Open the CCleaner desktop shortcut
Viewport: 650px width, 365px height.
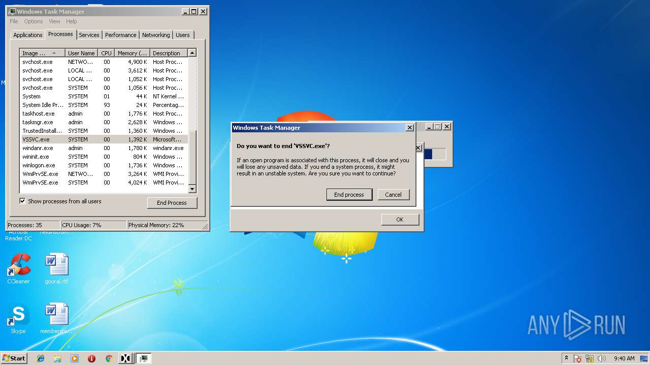coord(18,269)
